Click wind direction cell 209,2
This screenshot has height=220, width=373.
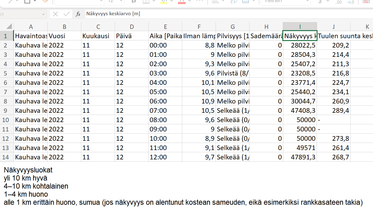[x=333, y=45]
